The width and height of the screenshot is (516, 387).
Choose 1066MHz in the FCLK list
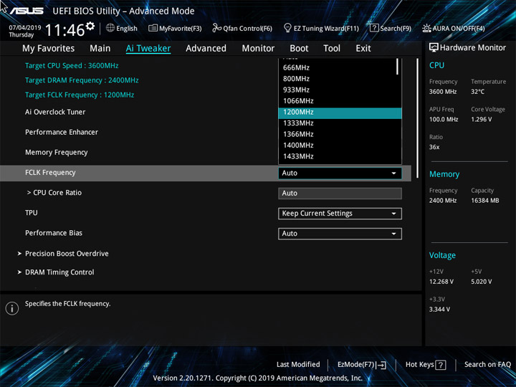click(340, 101)
